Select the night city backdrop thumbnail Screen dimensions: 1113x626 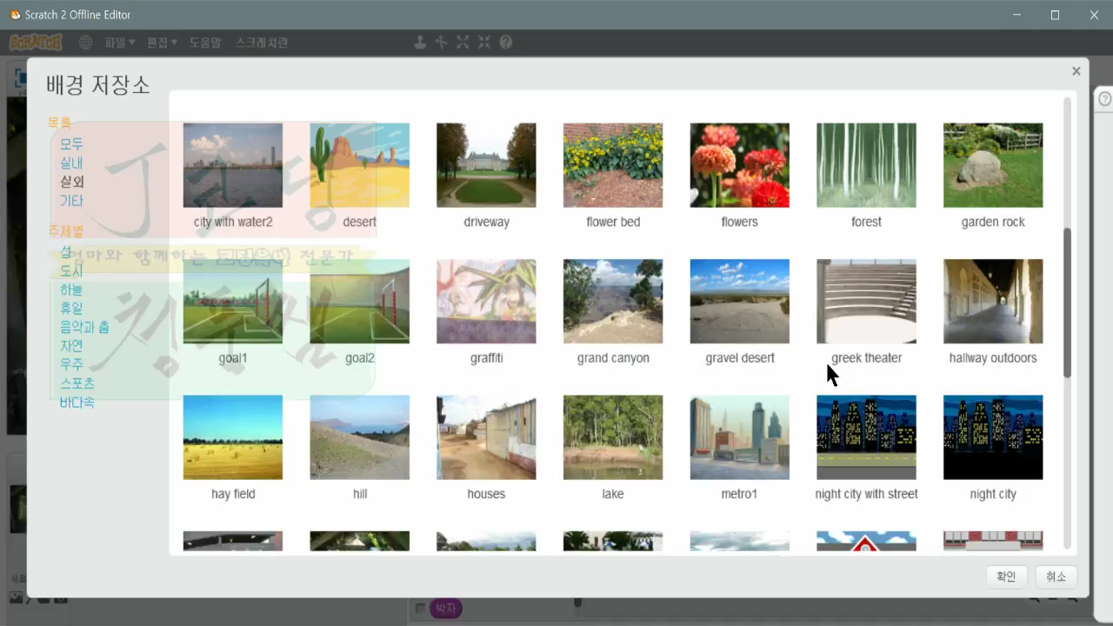pyautogui.click(x=993, y=437)
